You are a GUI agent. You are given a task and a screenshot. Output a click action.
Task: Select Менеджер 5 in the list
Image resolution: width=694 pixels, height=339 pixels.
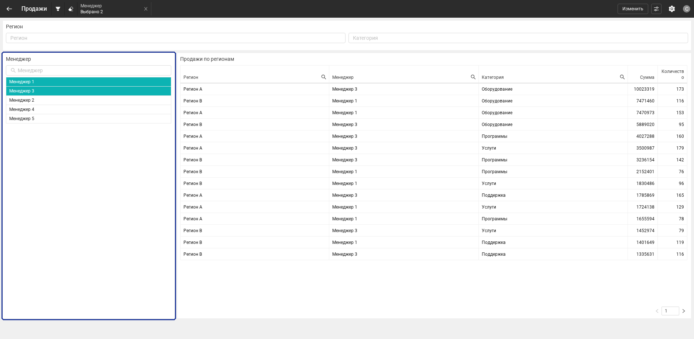click(x=89, y=119)
